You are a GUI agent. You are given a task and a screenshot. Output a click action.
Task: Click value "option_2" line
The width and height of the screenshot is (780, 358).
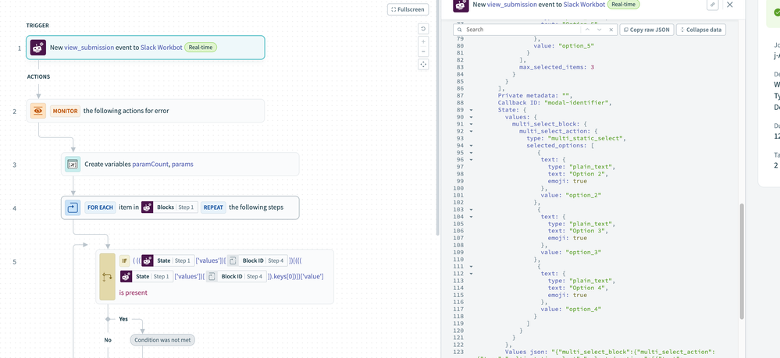coord(571,196)
